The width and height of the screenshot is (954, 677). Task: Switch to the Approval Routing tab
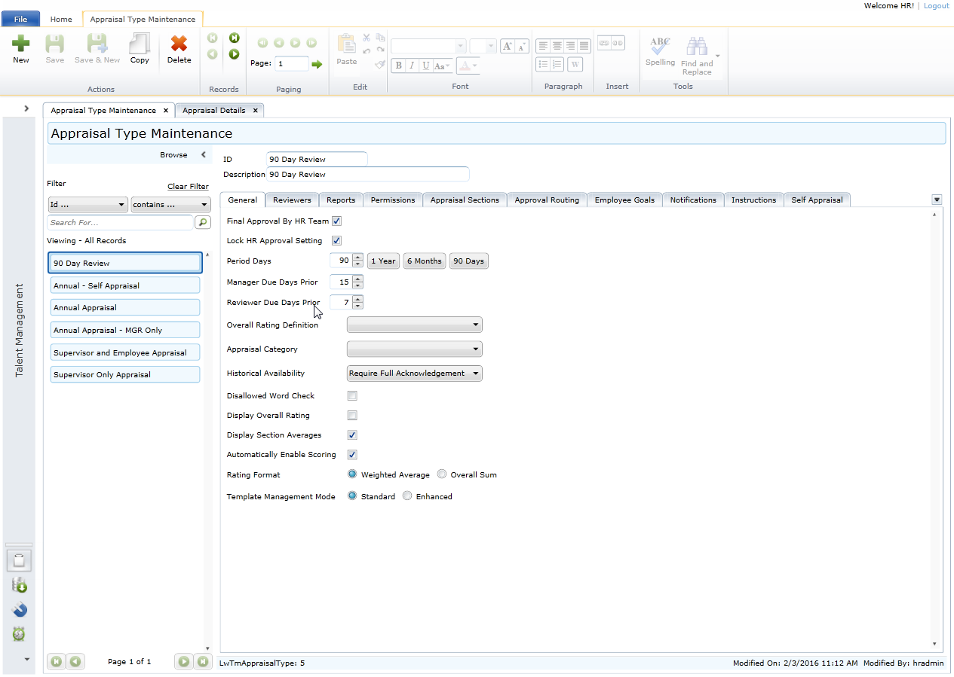(x=546, y=200)
